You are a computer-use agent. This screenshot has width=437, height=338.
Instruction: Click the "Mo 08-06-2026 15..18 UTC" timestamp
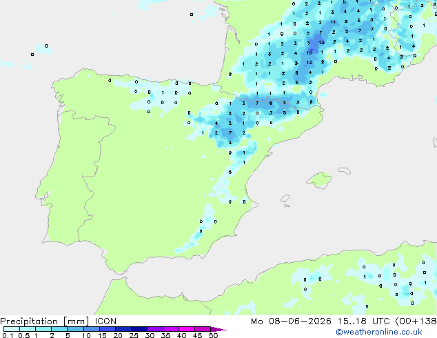321,321
